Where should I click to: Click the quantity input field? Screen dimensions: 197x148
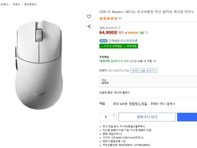coord(106,117)
